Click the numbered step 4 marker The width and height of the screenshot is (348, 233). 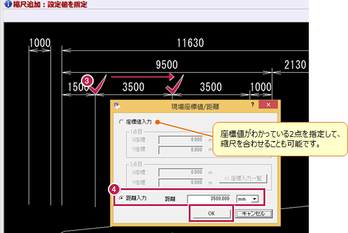point(114,189)
